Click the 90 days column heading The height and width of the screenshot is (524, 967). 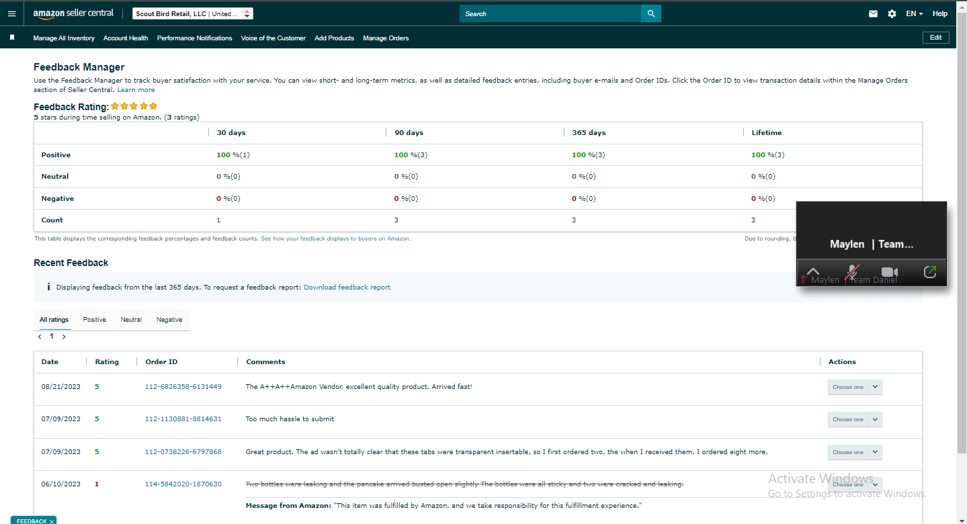click(409, 133)
